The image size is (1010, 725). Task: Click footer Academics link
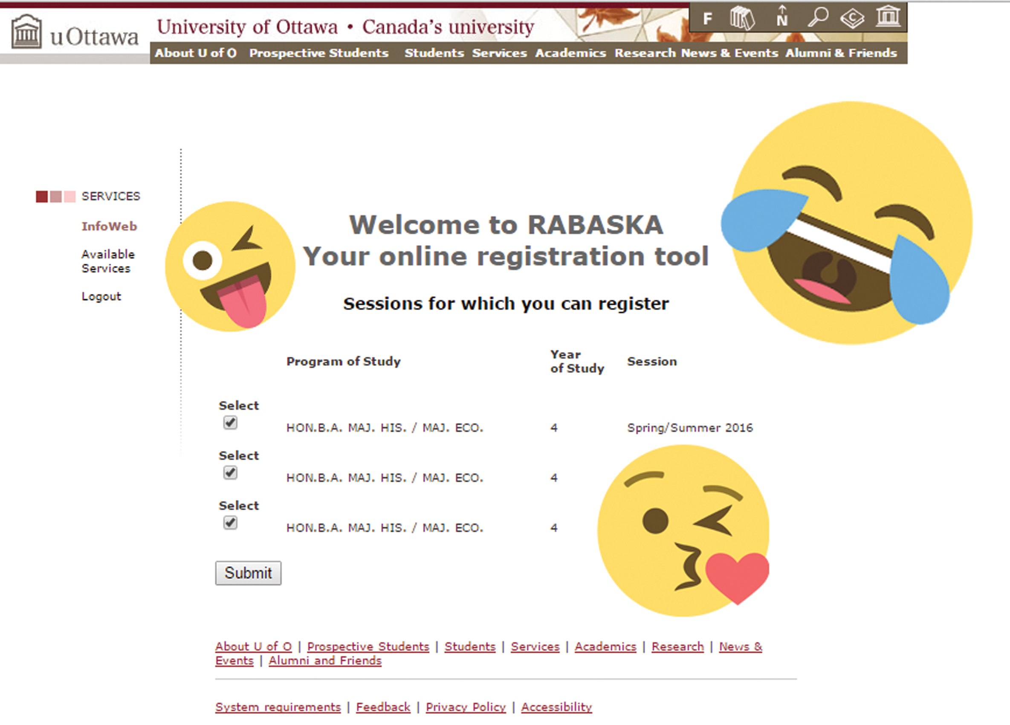(x=605, y=646)
